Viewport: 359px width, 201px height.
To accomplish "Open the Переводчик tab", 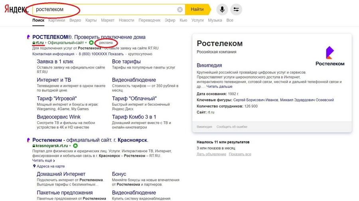I will (149, 20).
